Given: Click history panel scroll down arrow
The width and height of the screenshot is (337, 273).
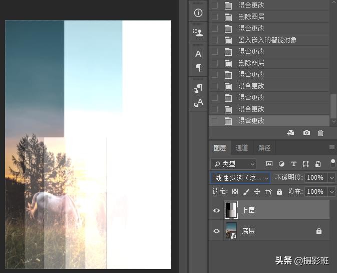Looking at the screenshot, I should [x=334, y=122].
